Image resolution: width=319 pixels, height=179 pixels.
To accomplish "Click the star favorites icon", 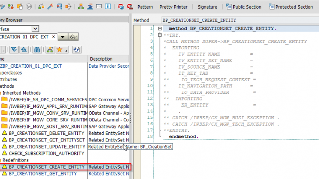I will [59, 49].
